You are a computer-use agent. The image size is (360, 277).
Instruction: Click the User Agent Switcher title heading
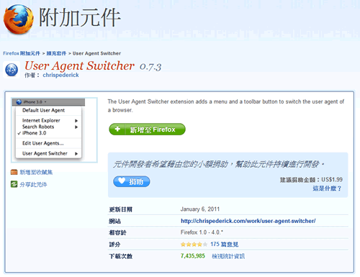tap(79, 65)
